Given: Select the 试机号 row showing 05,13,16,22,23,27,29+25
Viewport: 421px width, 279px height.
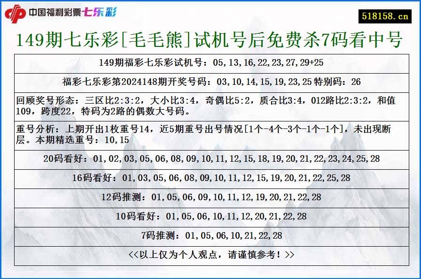Looking at the screenshot, I should pos(210,61).
